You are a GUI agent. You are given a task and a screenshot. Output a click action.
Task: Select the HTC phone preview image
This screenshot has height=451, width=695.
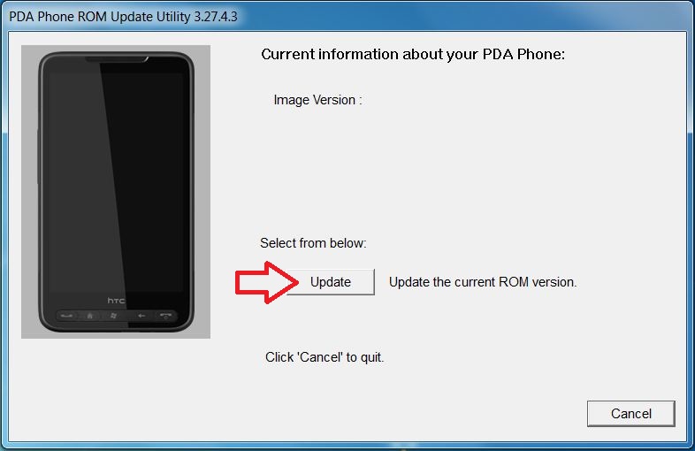click(116, 192)
